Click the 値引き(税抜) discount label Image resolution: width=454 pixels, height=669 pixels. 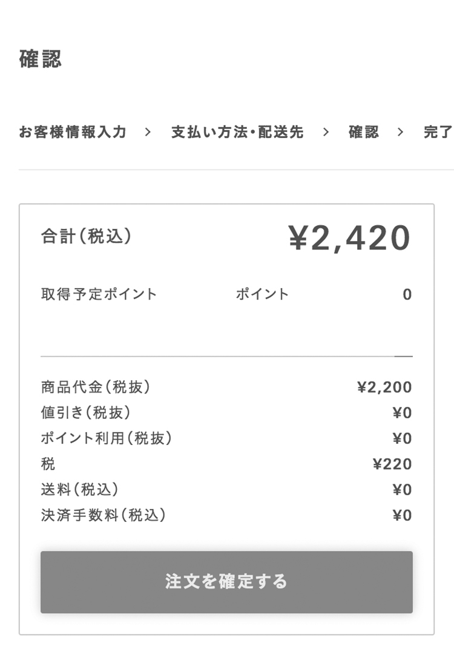[86, 413]
